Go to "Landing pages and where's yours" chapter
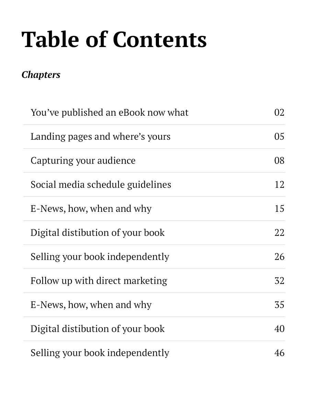Viewport: 309px width, 412px height. point(101,137)
